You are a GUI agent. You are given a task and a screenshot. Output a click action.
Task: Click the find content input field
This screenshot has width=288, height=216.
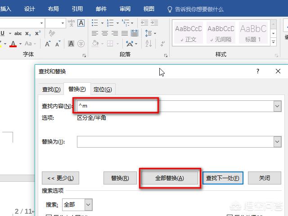[x=175, y=106]
